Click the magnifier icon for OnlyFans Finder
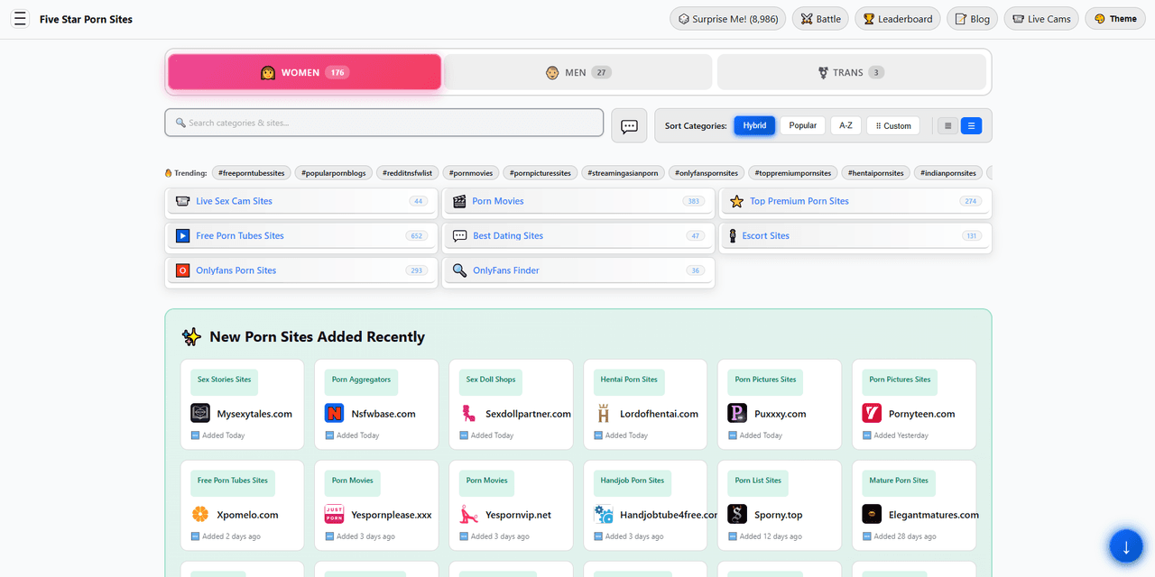1155x577 pixels. point(459,270)
